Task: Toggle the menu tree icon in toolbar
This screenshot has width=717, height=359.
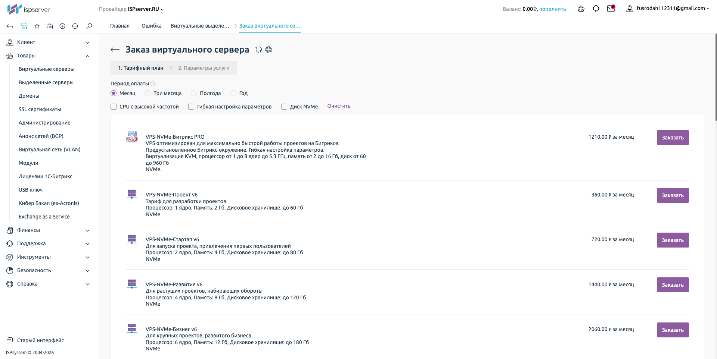Action: point(24,26)
